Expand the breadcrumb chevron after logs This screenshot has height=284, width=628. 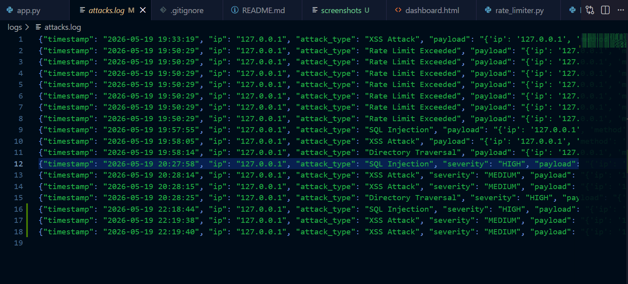pyautogui.click(x=27, y=27)
